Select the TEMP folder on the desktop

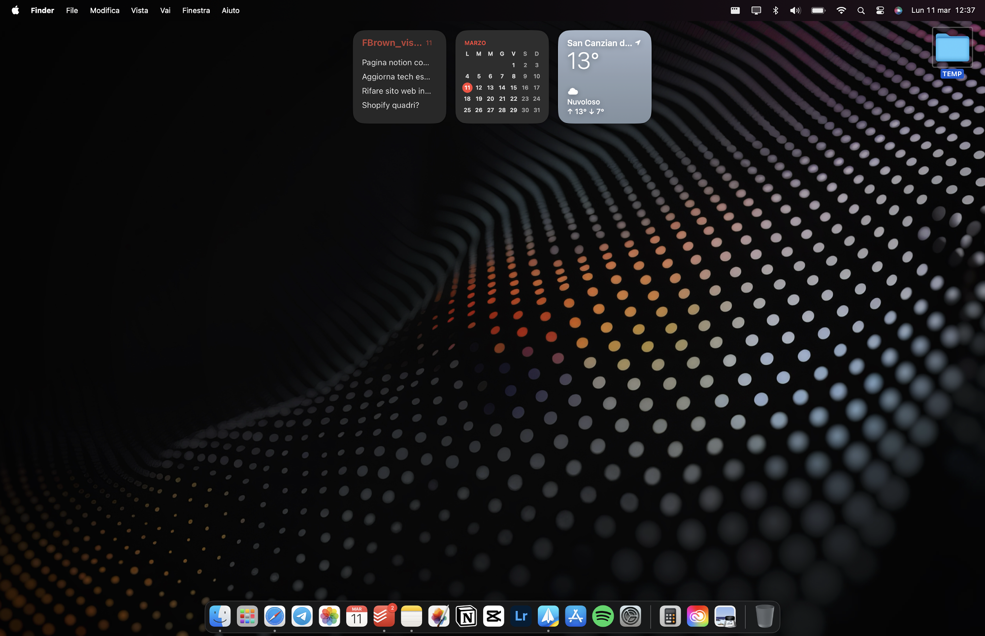pyautogui.click(x=952, y=53)
